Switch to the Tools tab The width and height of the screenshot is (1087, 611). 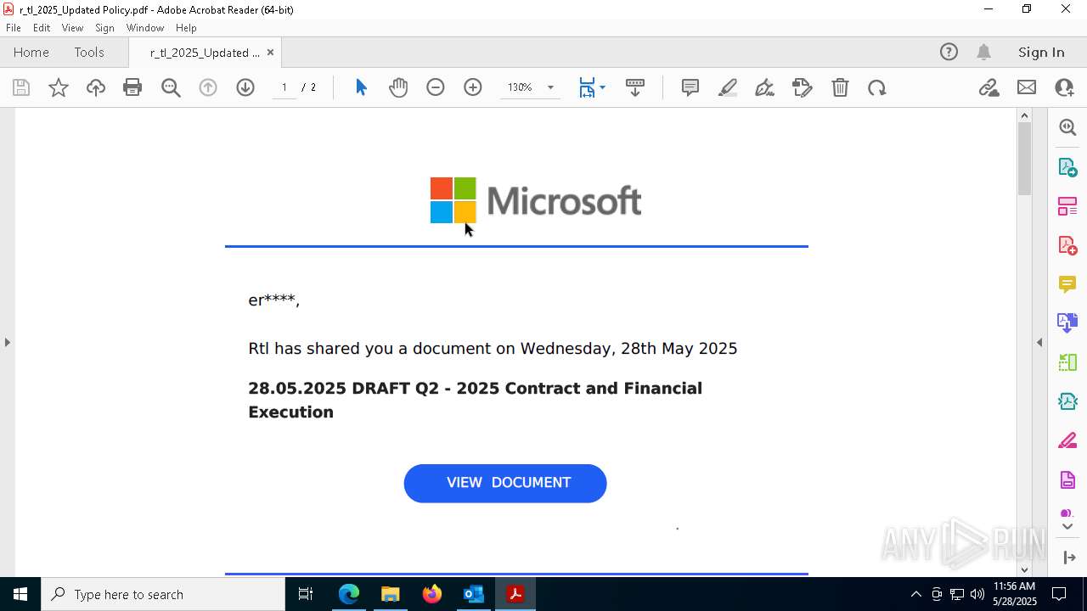(89, 52)
